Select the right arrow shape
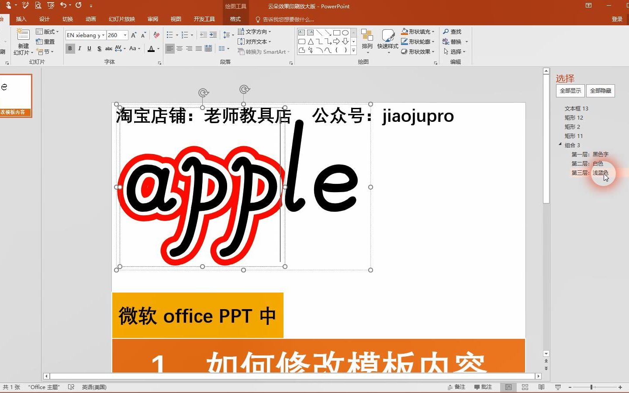The image size is (629, 393). tap(336, 41)
